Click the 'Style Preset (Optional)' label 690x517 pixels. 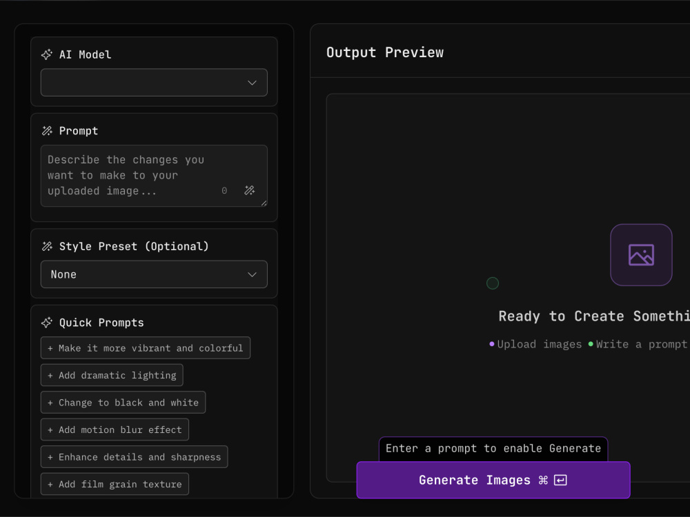(134, 246)
